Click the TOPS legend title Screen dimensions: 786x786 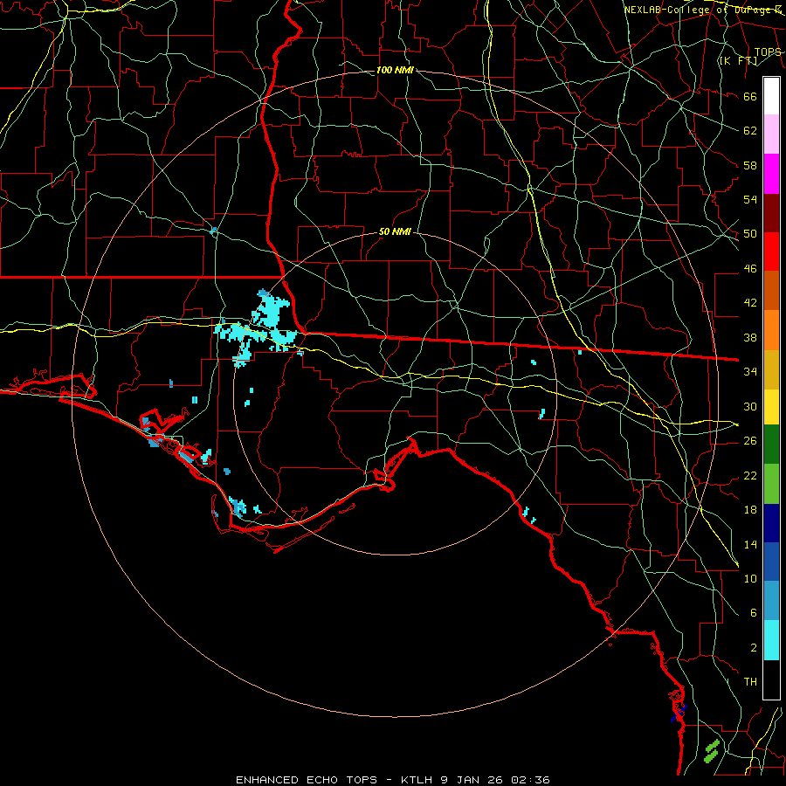click(x=768, y=52)
